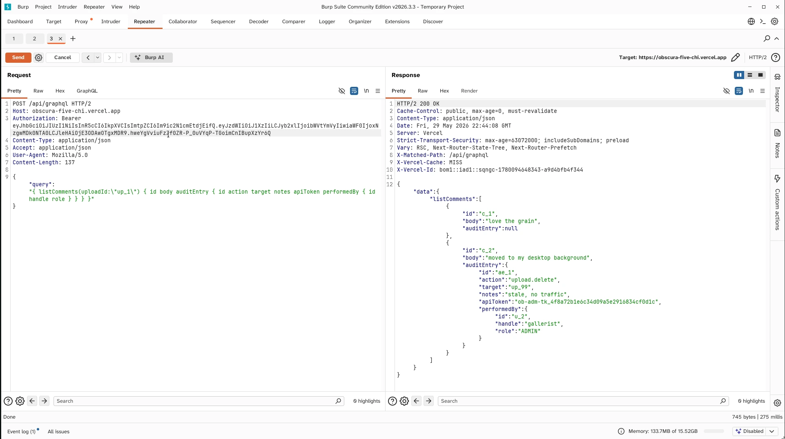785x439 pixels.
Task: Open the Notes side panel
Action: 777,143
